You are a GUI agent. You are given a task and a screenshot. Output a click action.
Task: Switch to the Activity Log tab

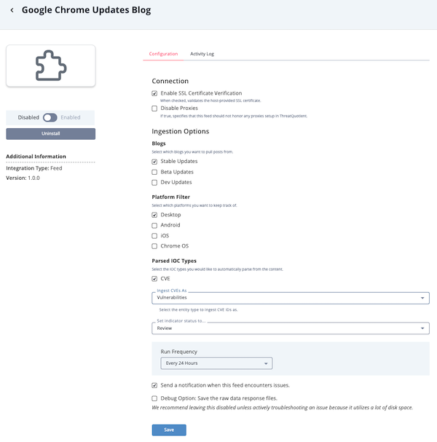(x=202, y=54)
